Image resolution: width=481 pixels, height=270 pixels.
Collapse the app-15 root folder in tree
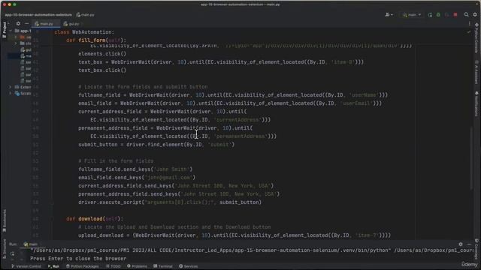(10, 31)
